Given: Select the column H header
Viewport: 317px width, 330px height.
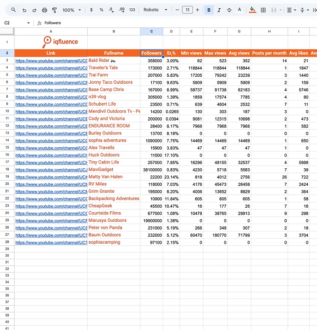Looking at the screenshot, I should [269, 32].
